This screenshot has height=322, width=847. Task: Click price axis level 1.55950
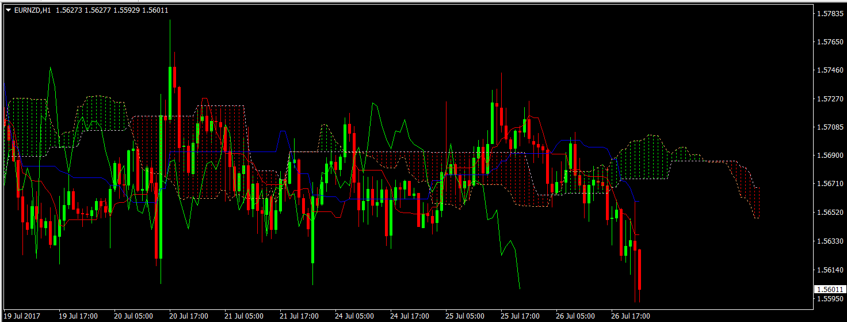(831, 299)
